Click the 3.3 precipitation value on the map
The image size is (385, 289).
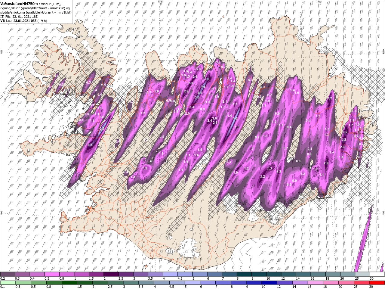click(x=190, y=83)
